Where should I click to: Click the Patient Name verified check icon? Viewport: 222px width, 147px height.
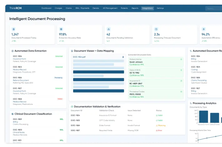(x=181, y=59)
